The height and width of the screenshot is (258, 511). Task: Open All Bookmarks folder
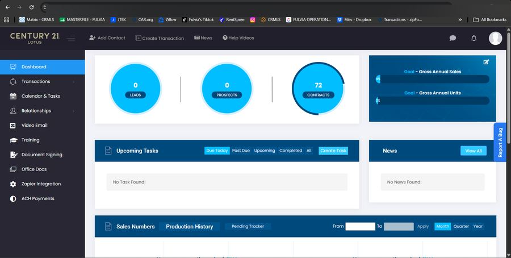coord(490,19)
